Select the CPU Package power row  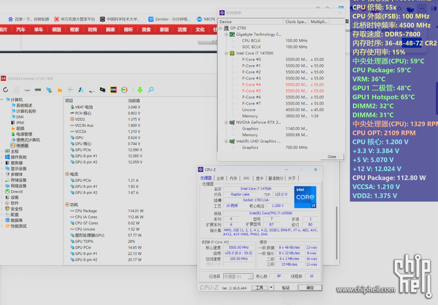[x=106, y=211]
